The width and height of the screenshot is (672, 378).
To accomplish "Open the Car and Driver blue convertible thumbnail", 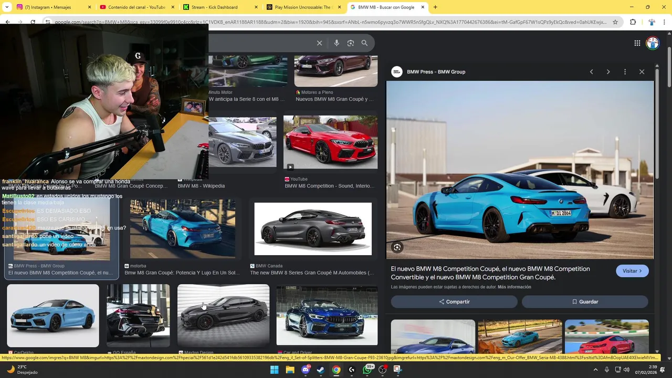I will (x=327, y=316).
